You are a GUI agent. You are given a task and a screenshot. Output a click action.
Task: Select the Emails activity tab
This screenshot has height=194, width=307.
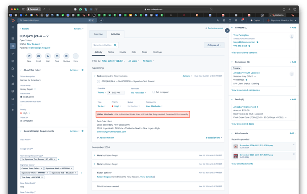pyautogui.click(x=122, y=52)
